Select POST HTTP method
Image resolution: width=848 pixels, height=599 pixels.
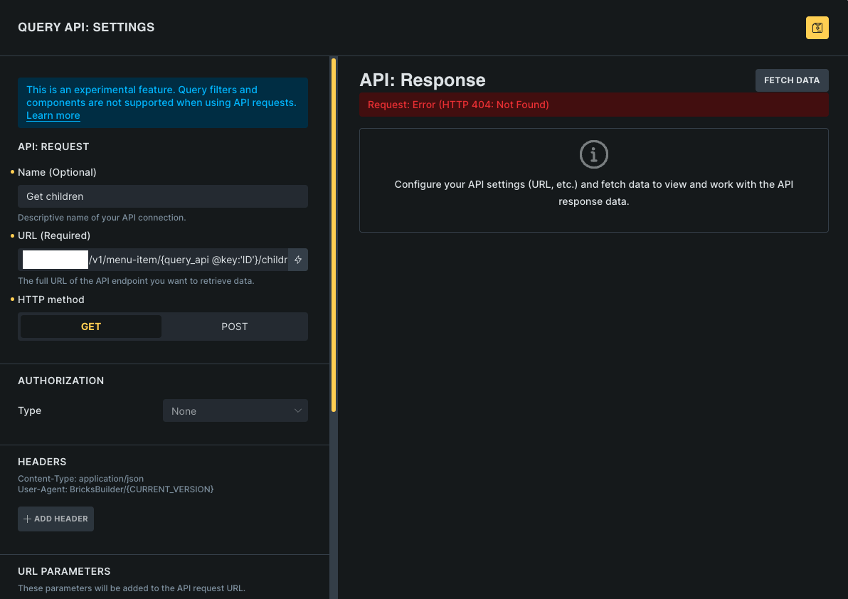pos(234,327)
